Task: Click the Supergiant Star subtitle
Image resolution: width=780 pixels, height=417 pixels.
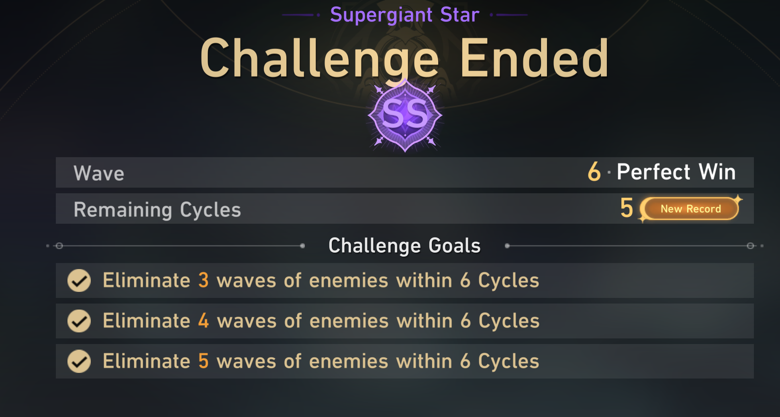Action: 404,15
